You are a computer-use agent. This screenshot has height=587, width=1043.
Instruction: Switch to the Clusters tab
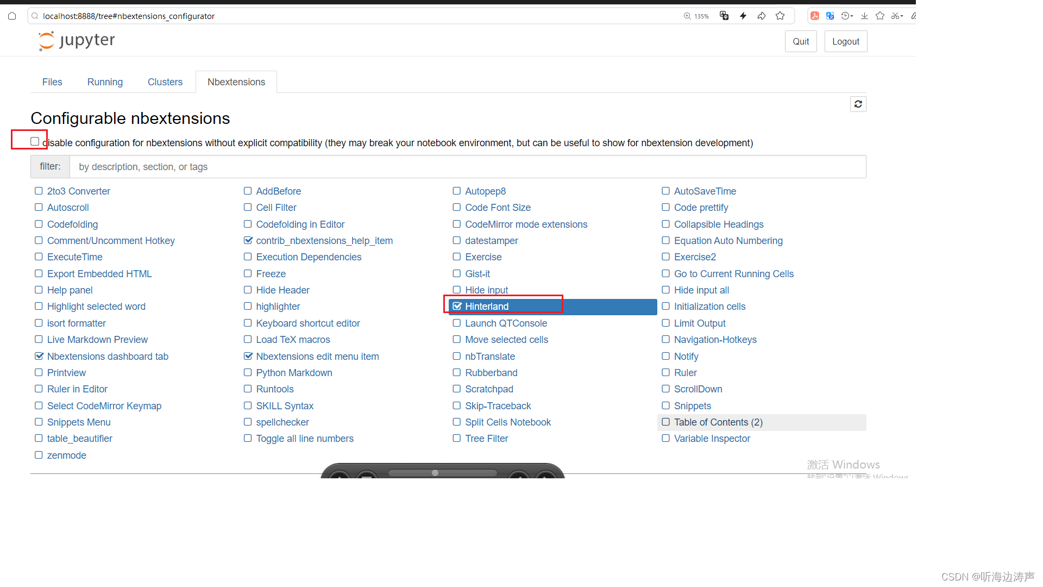pyautogui.click(x=165, y=82)
